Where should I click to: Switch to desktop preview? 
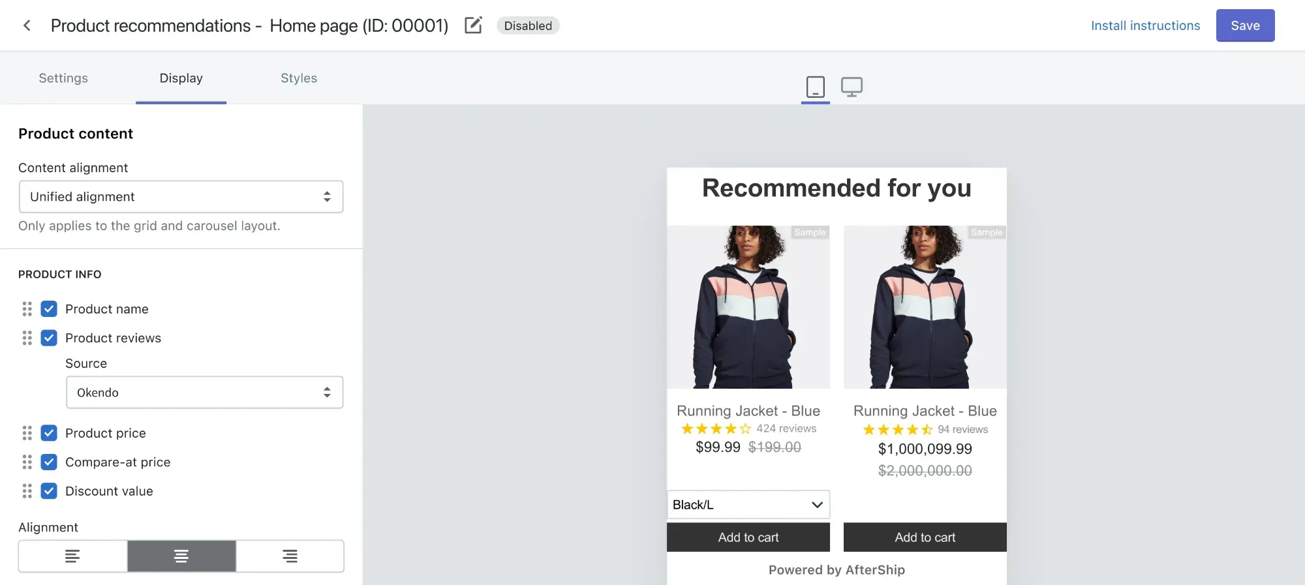point(852,85)
